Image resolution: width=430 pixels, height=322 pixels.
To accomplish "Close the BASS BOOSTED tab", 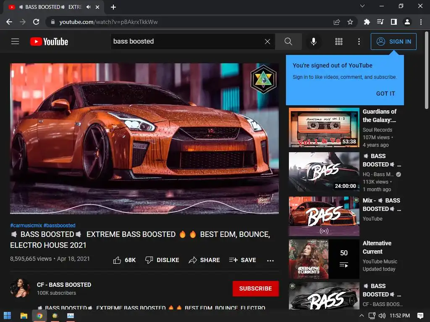I will [97, 7].
